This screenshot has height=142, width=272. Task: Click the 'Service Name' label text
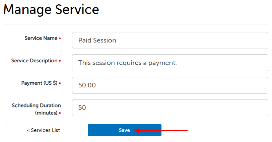coord(41,38)
